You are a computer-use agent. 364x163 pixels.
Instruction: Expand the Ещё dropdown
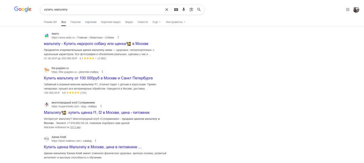tap(156, 22)
